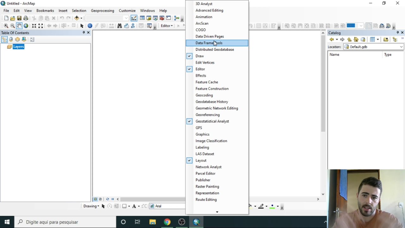Image resolution: width=405 pixels, height=228 pixels.
Task: Go up one level in Catalog
Action: [x=349, y=40]
